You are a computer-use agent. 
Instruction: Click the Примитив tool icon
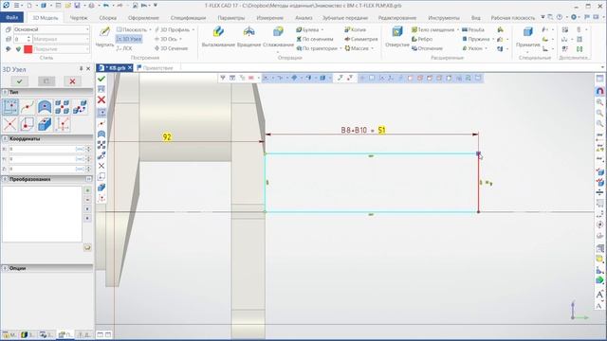coord(527,31)
